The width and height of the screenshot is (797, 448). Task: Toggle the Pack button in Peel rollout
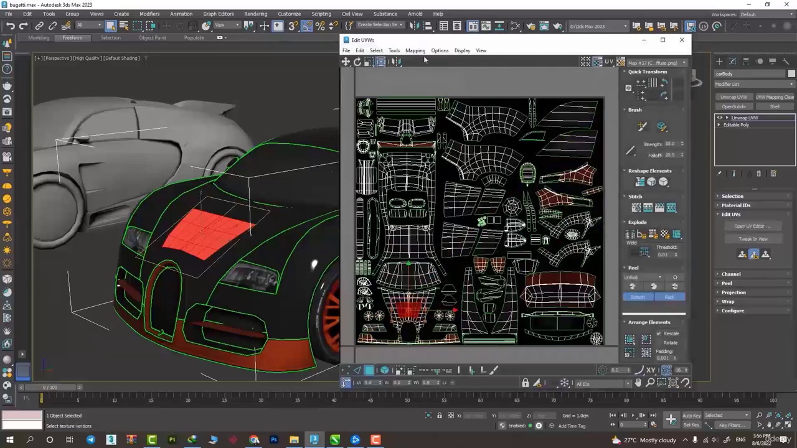pyautogui.click(x=669, y=297)
